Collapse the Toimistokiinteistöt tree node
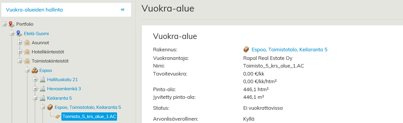 (x=20, y=61)
